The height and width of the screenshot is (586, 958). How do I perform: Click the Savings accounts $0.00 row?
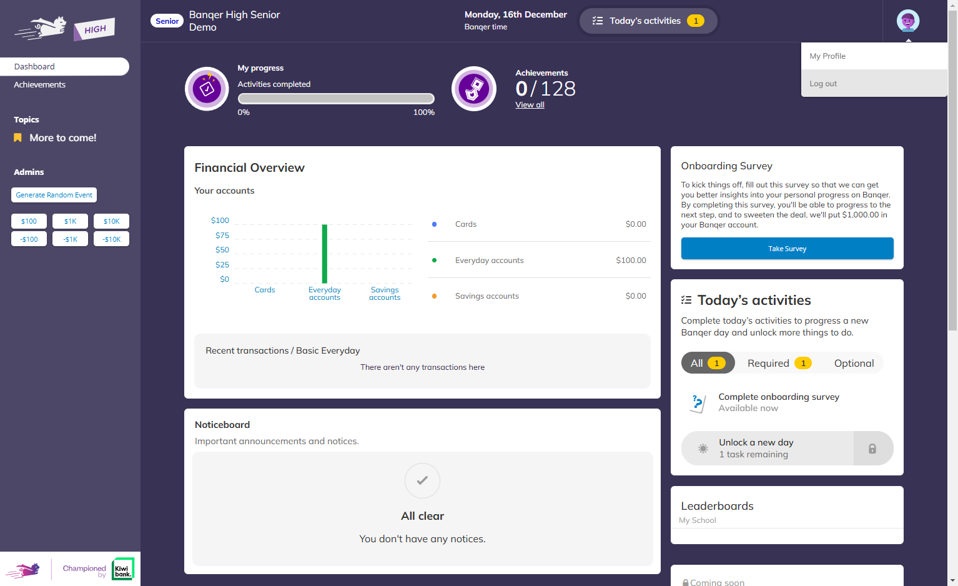pos(539,296)
